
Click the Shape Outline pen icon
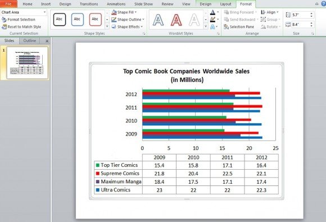114,20
